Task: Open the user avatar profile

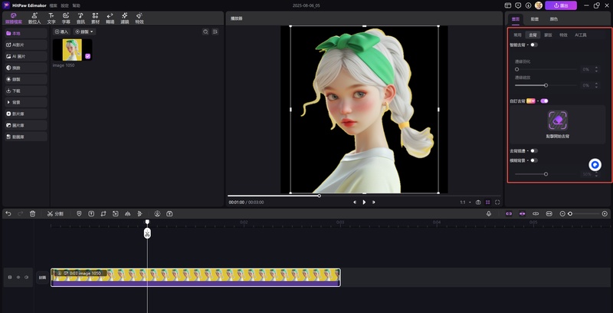Action: (x=539, y=5)
